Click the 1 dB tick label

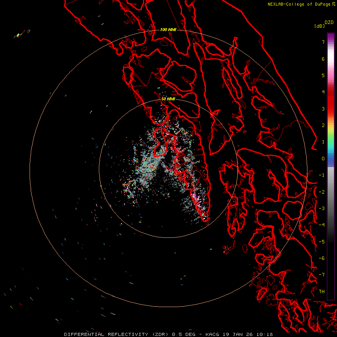[323, 142]
